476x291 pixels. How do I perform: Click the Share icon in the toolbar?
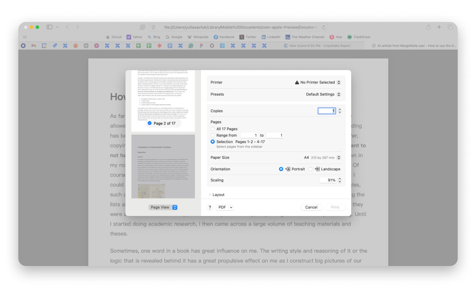click(x=428, y=27)
